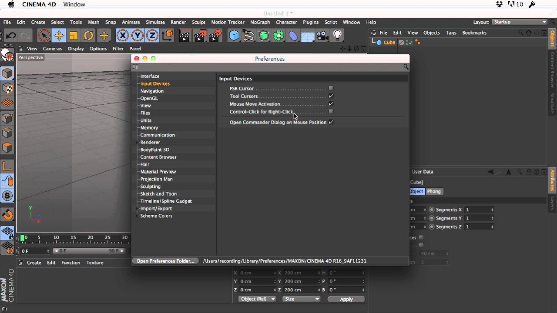Select the Model mode cube icon
The height and width of the screenshot is (313, 557).
click(7, 73)
